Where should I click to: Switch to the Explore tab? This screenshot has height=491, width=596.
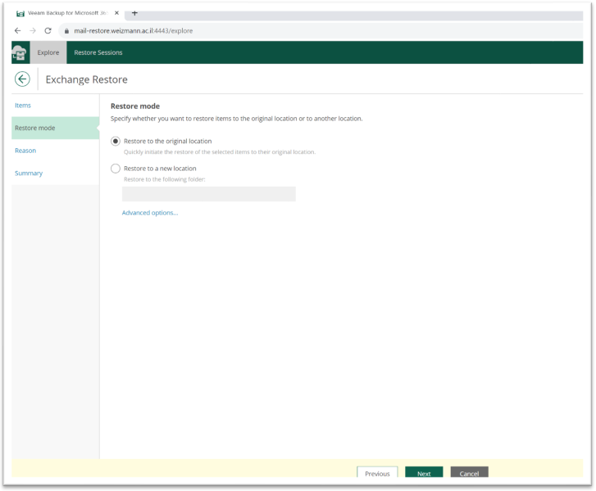48,53
